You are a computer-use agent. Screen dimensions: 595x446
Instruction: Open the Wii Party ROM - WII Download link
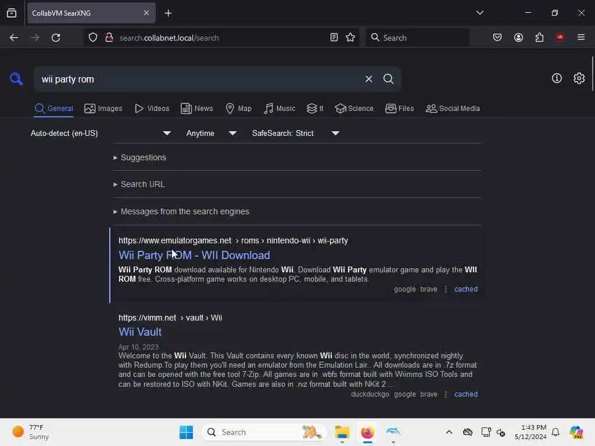tap(194, 256)
